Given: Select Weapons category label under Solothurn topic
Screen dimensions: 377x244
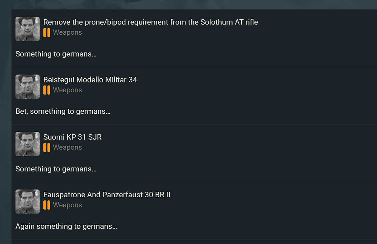Looking at the screenshot, I should click(x=67, y=32).
